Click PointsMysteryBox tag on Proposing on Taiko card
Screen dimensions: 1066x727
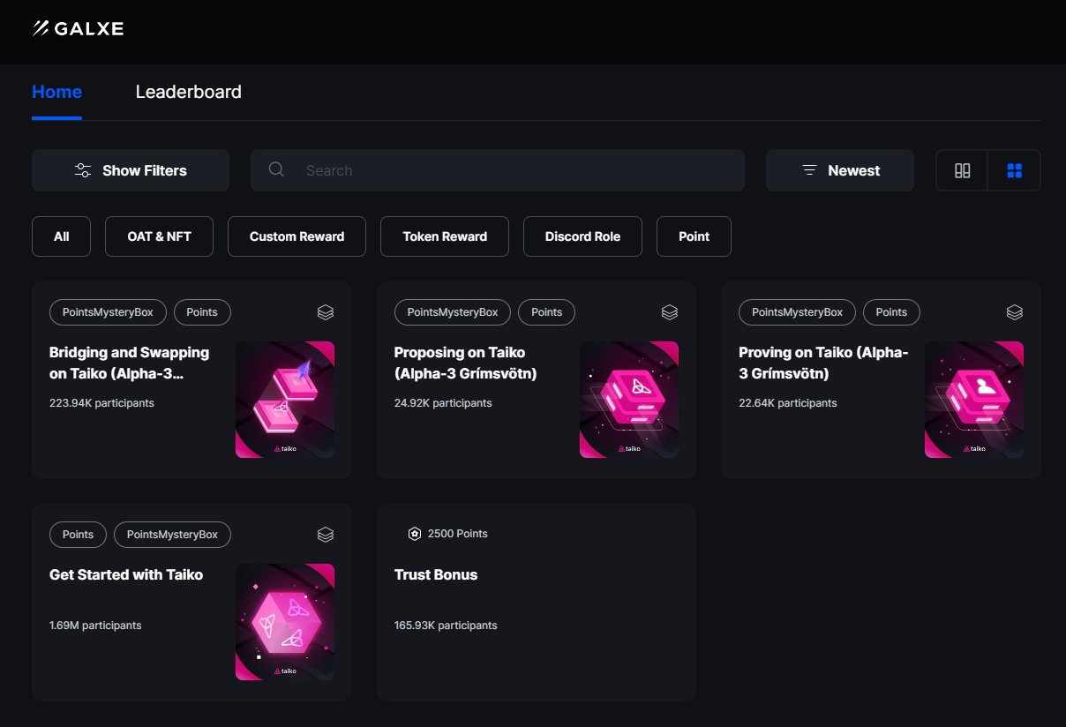click(453, 312)
